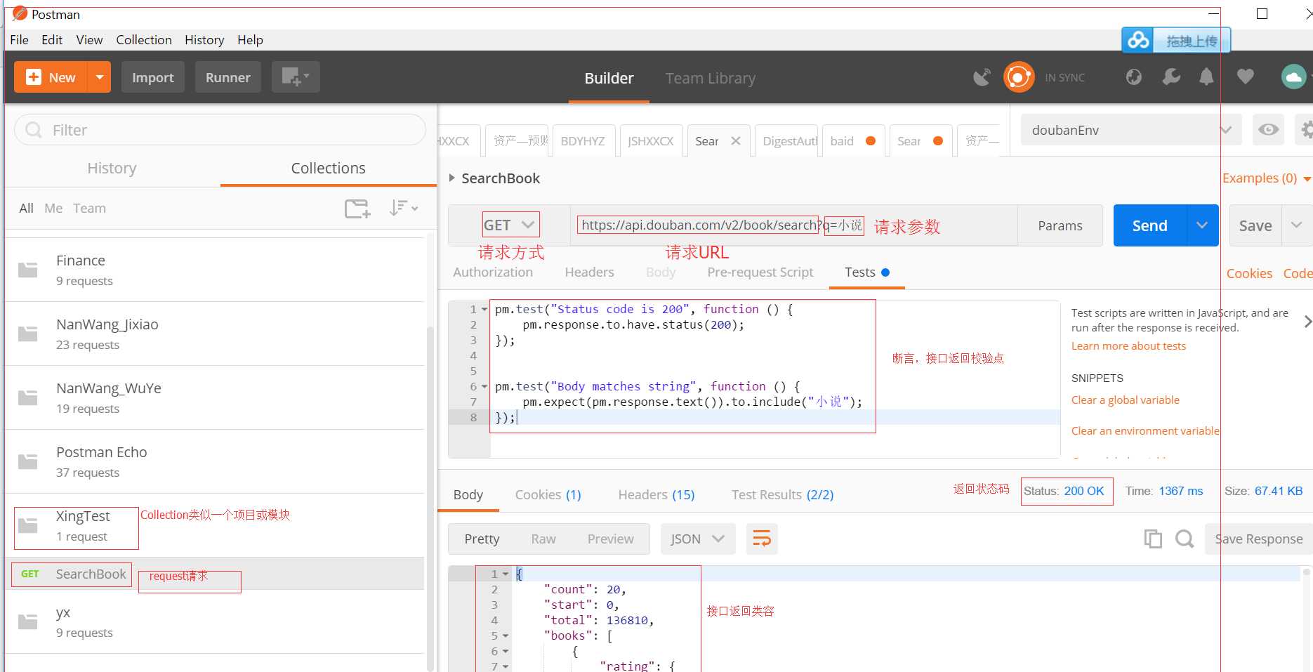Expand the SearchBook request description triangle
This screenshot has width=1313, height=672.
(451, 178)
